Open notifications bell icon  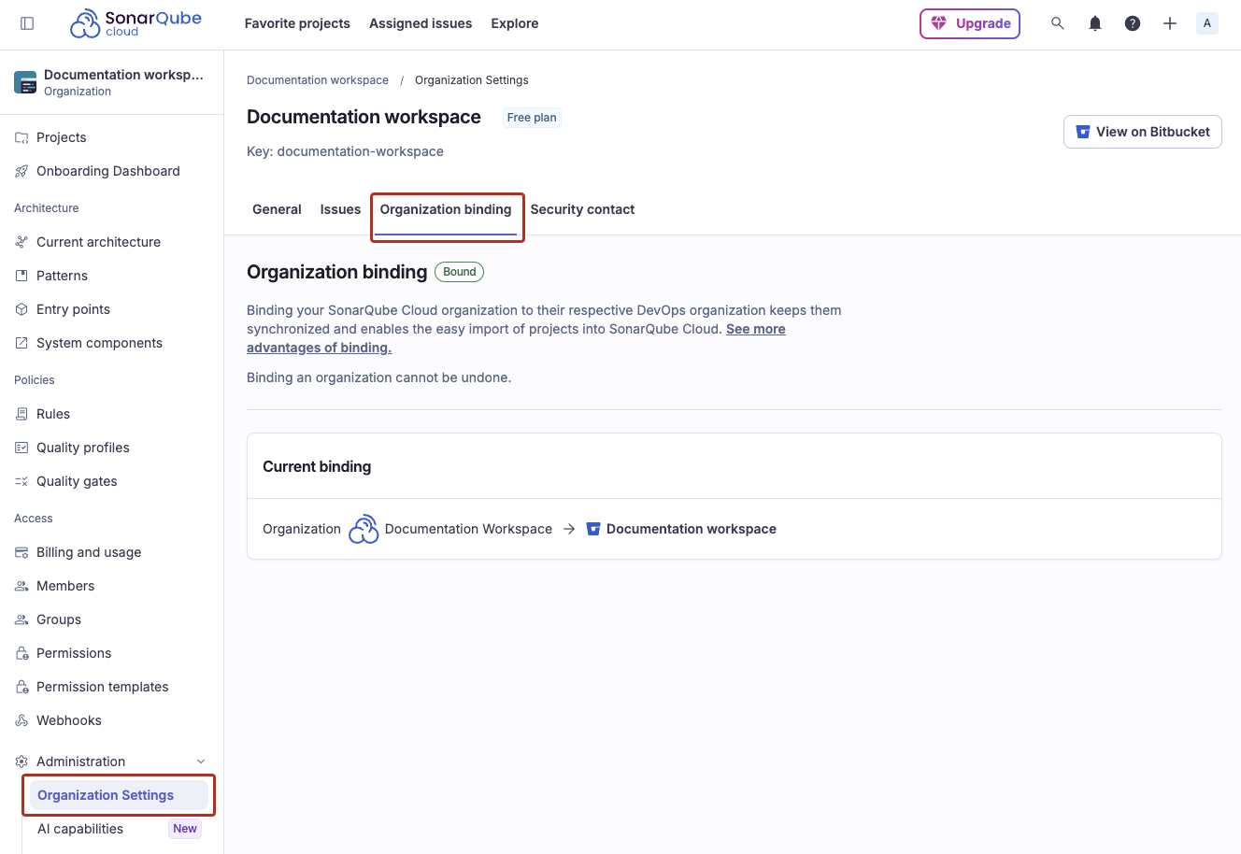click(x=1095, y=23)
